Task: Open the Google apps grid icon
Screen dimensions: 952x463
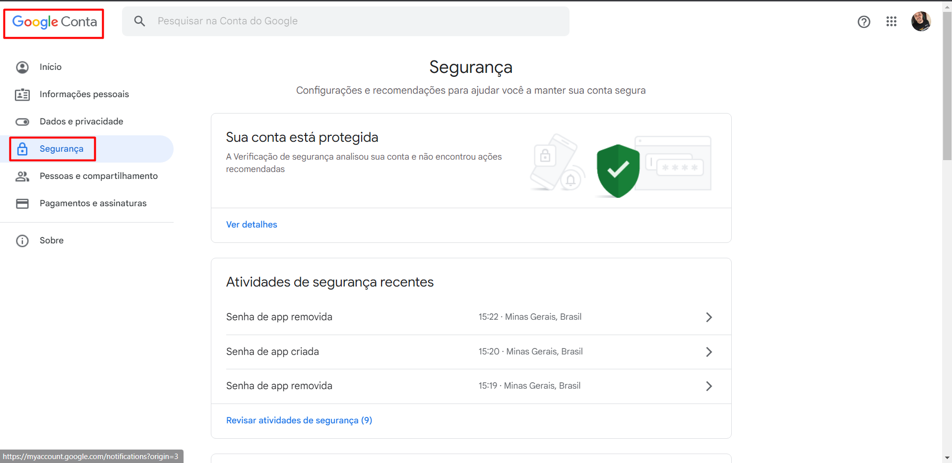Action: [891, 21]
